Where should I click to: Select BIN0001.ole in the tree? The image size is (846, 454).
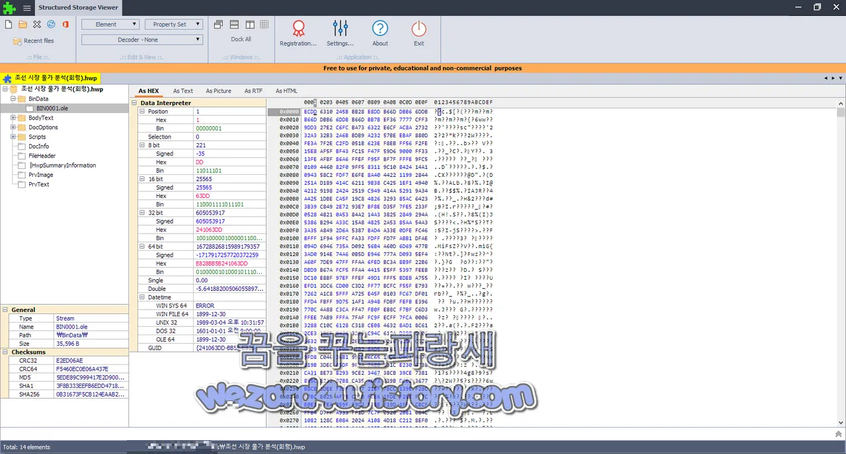pos(52,108)
